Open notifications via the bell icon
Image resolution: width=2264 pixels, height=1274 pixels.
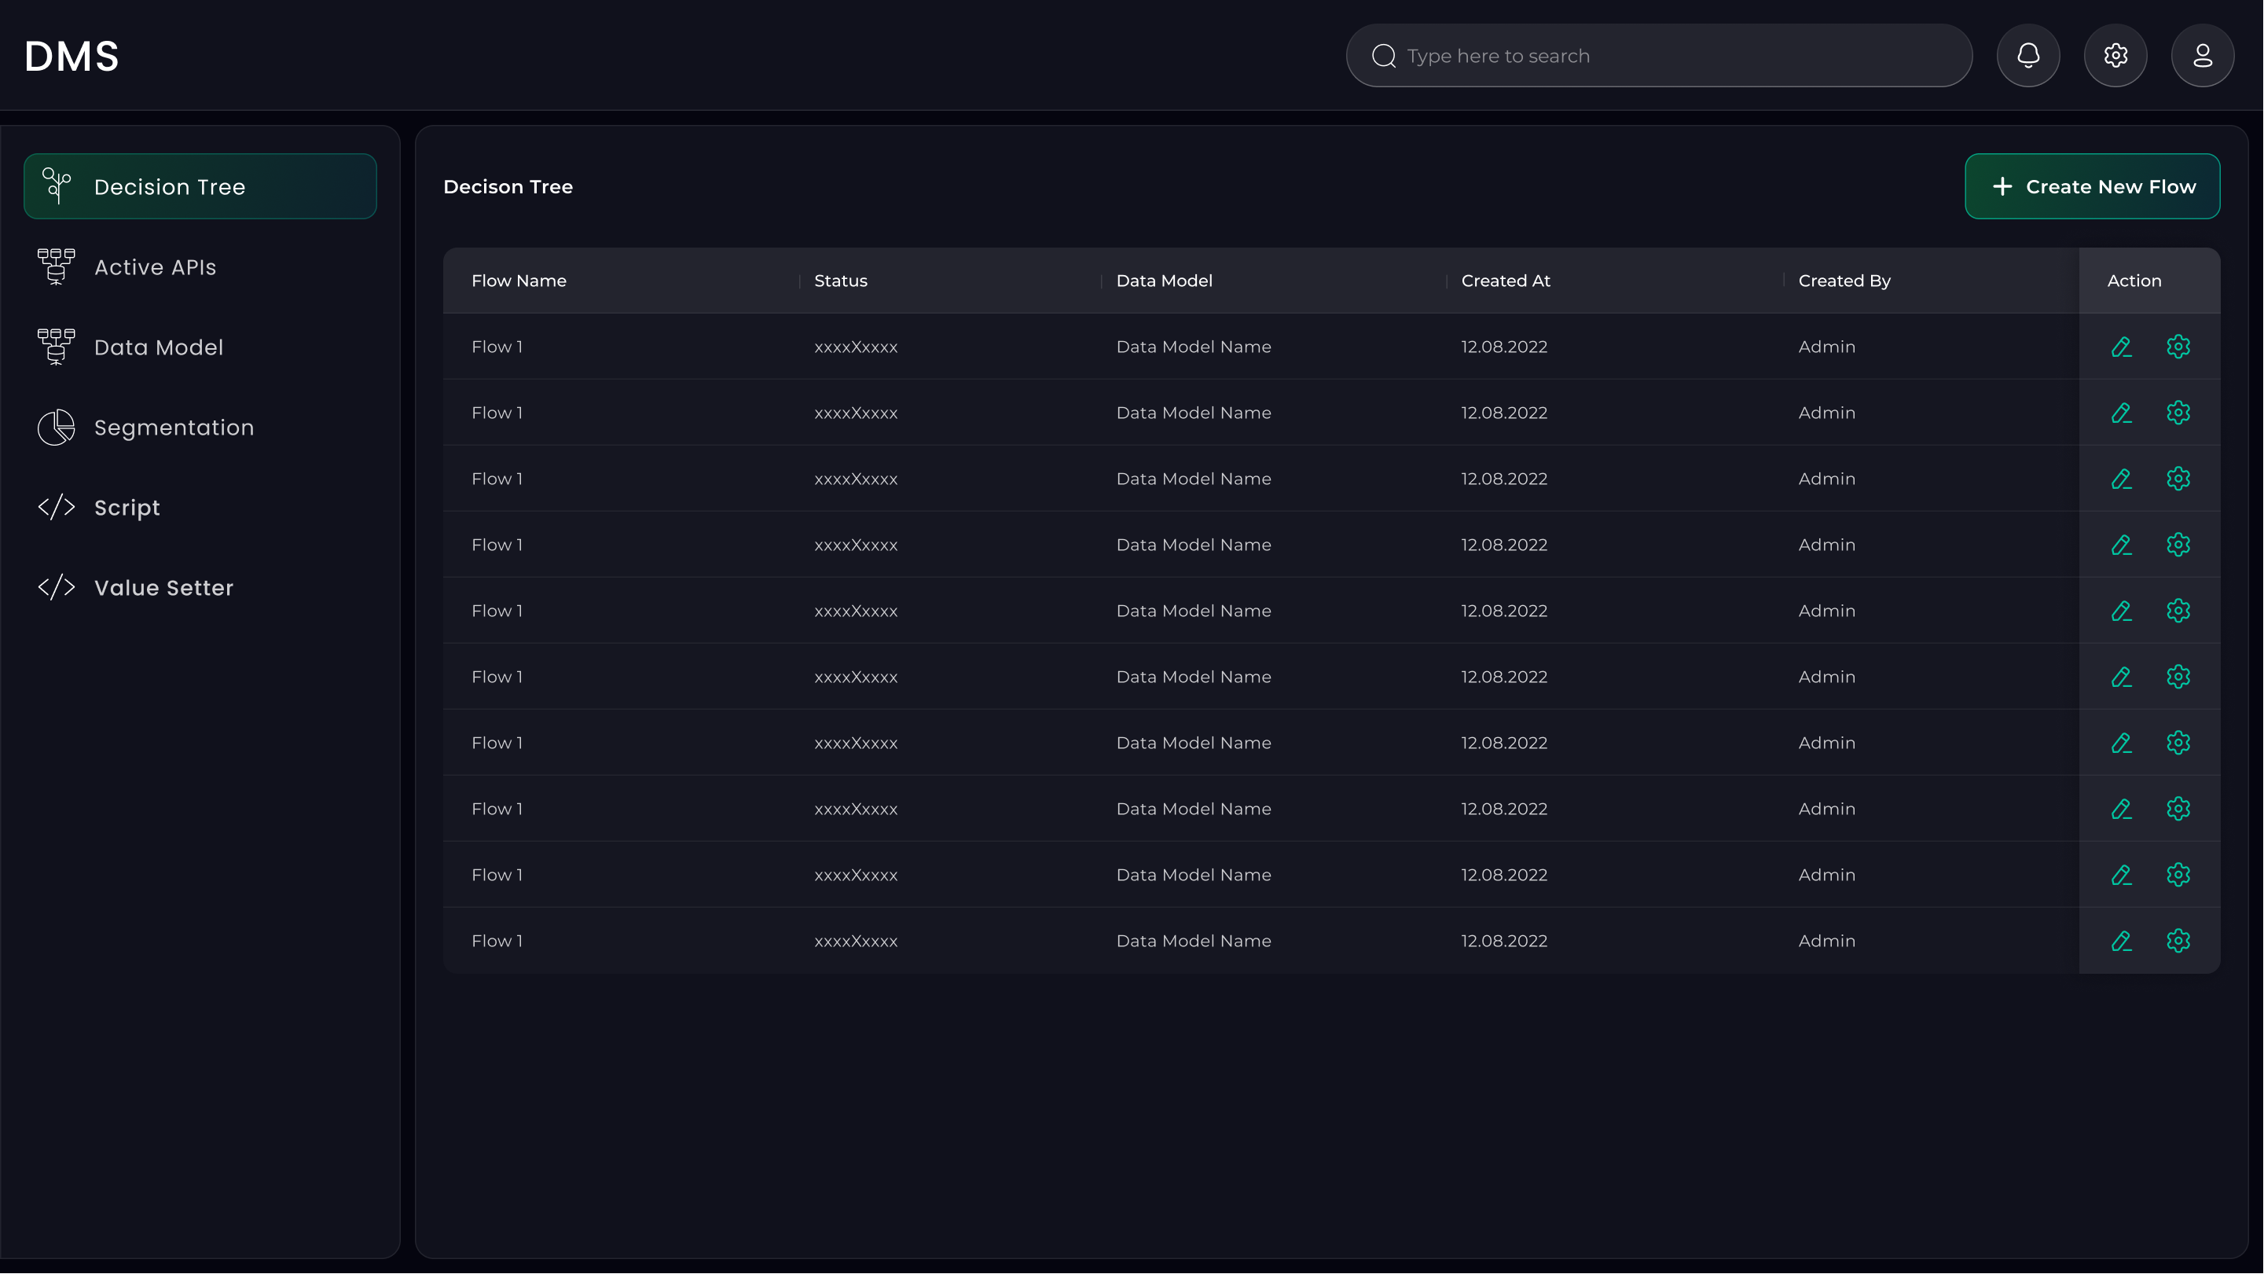[2028, 55]
